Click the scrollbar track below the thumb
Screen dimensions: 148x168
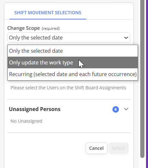coord(142,163)
